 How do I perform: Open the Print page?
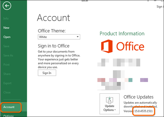tap(6, 65)
